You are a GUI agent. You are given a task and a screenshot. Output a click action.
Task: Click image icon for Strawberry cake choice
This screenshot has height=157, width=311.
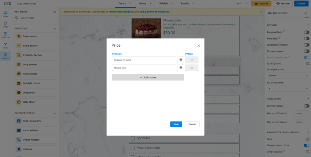click(181, 60)
